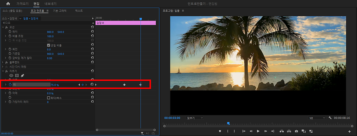Open the 1/2 playback resolution dropdown

point(317,118)
